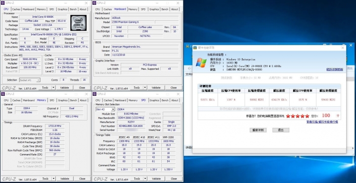356x183 pixels.
Task: Click Validate in the Mainboard window
Action: point(156,88)
